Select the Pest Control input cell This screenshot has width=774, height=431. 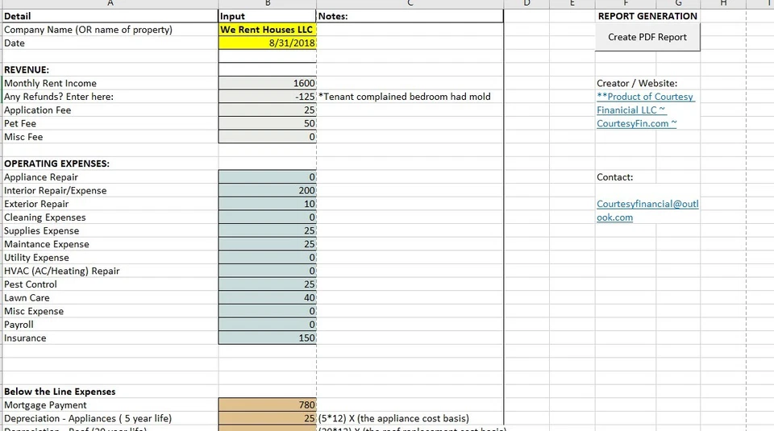[x=267, y=284]
